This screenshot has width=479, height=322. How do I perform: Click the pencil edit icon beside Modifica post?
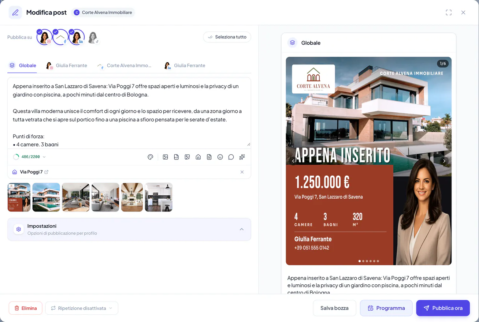pyautogui.click(x=15, y=12)
